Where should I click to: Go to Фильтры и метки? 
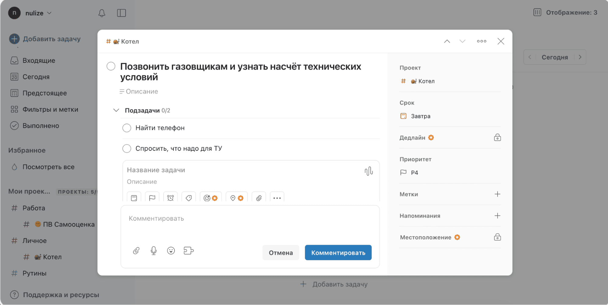[50, 110]
